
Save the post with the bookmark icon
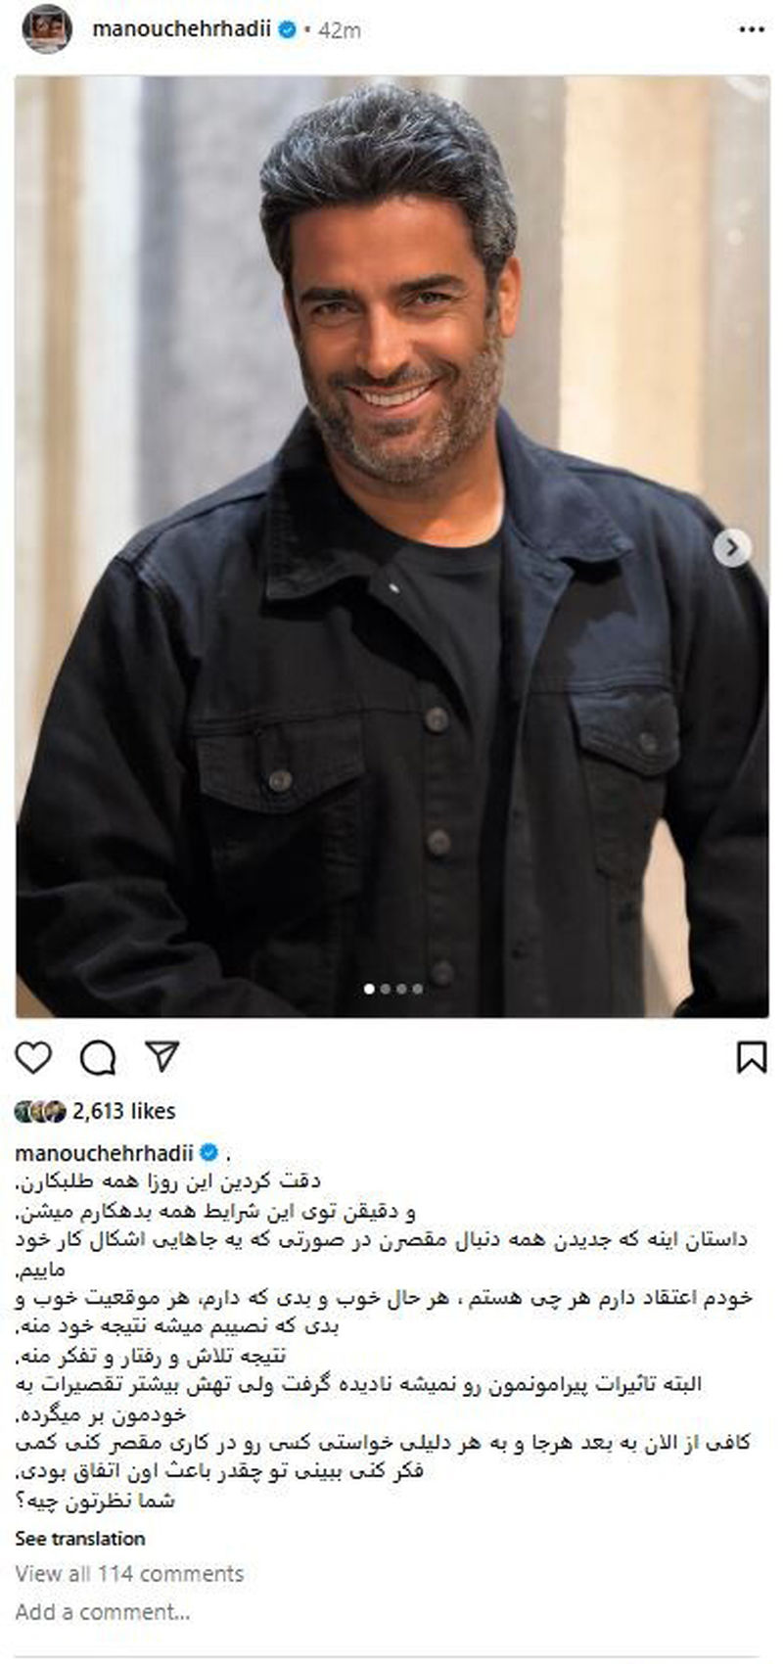751,1057
